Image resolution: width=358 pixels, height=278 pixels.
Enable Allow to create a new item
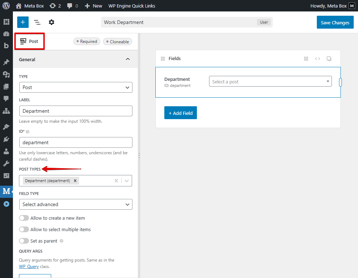coord(24,218)
